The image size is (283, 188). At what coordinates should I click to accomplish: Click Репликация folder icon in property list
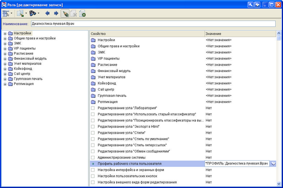click(x=93, y=102)
